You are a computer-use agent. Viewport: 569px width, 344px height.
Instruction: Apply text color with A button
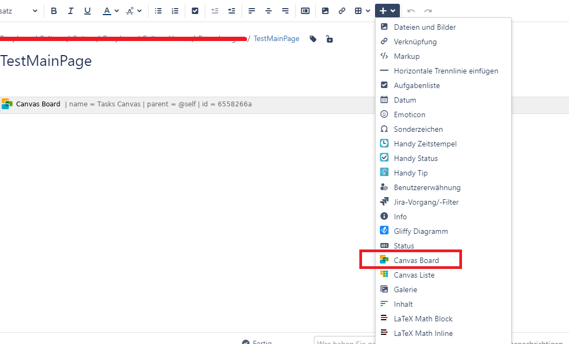point(106,11)
